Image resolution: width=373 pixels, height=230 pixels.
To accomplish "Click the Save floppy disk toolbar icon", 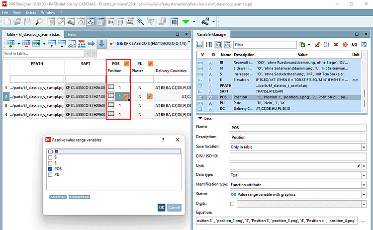I will [x=28, y=22].
